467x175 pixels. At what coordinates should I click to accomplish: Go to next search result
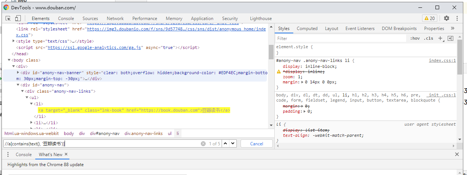233,143
